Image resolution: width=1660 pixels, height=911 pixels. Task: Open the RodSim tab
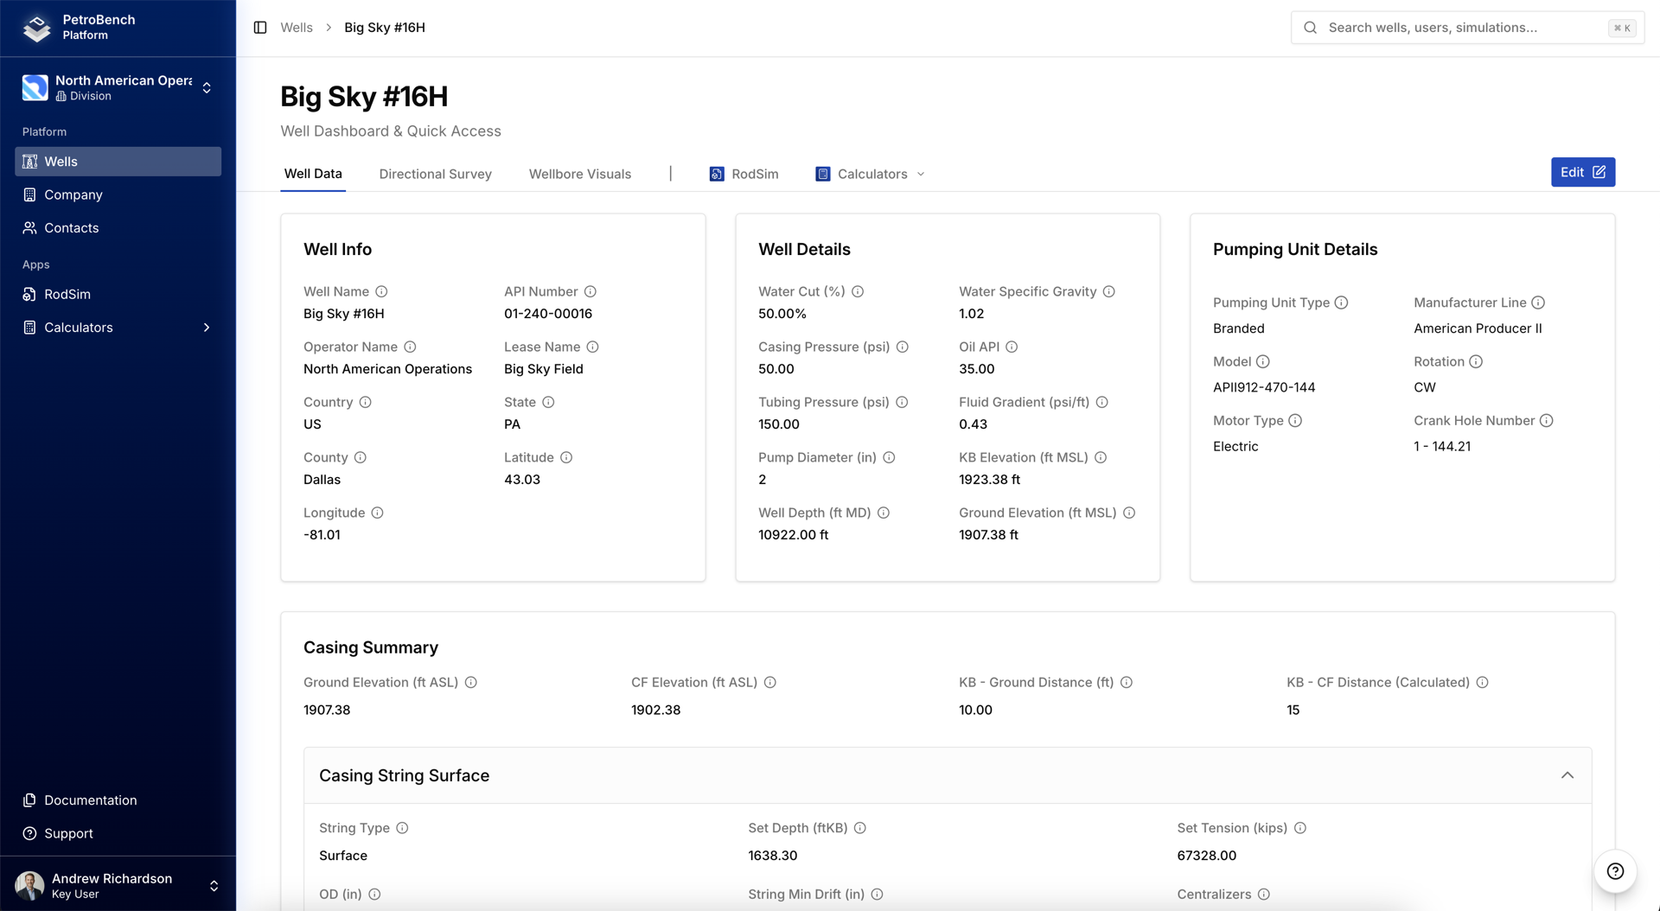pos(744,174)
